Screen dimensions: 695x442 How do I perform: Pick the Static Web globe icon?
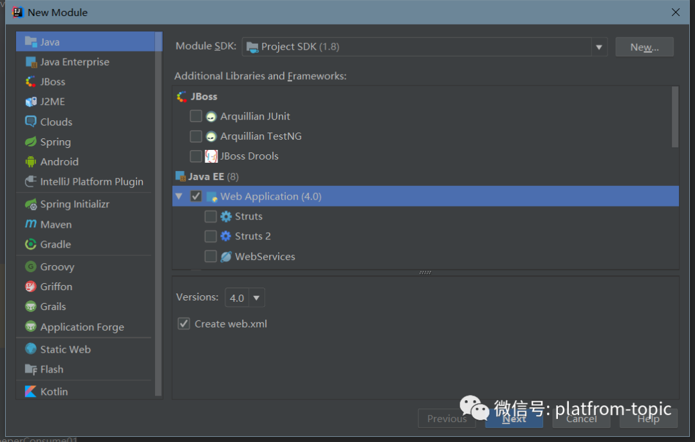click(x=31, y=349)
